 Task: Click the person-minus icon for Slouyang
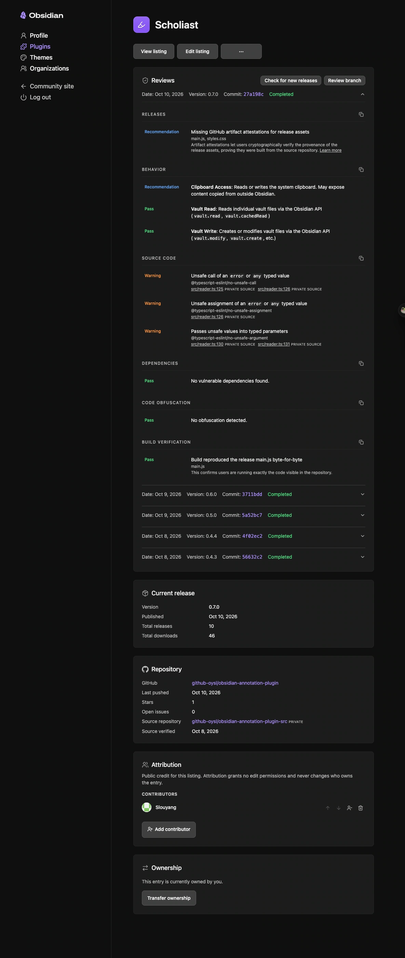(x=349, y=808)
